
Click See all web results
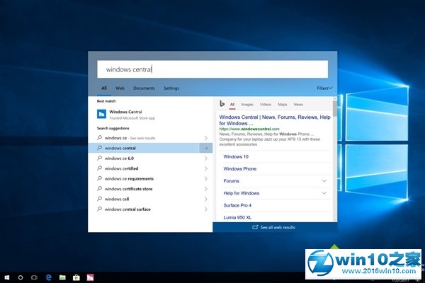[275, 227]
